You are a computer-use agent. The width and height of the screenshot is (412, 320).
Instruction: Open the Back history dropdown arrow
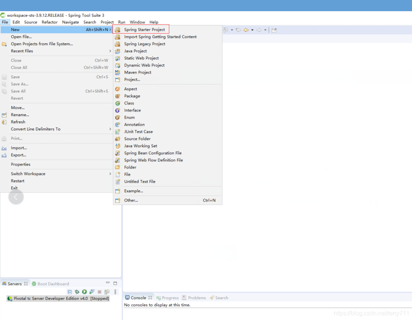[252, 30]
